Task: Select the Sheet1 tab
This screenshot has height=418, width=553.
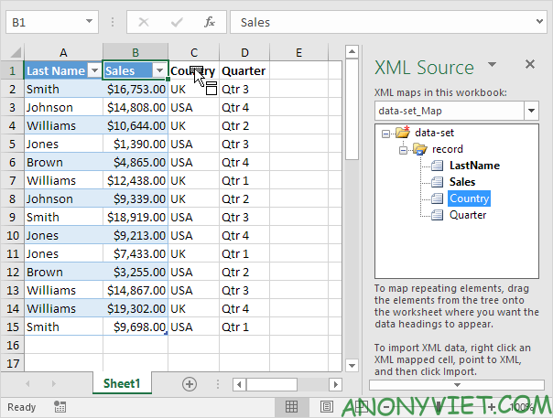Action: tap(122, 384)
